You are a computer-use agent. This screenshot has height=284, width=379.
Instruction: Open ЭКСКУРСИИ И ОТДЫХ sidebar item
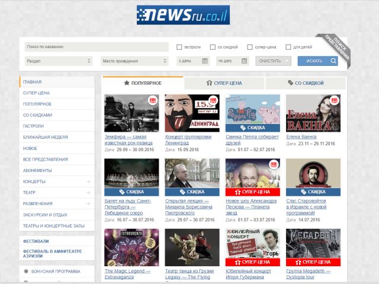tap(57, 215)
